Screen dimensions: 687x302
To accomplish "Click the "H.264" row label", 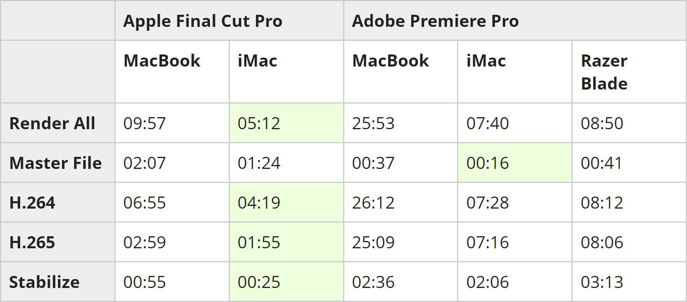I will (x=32, y=203).
